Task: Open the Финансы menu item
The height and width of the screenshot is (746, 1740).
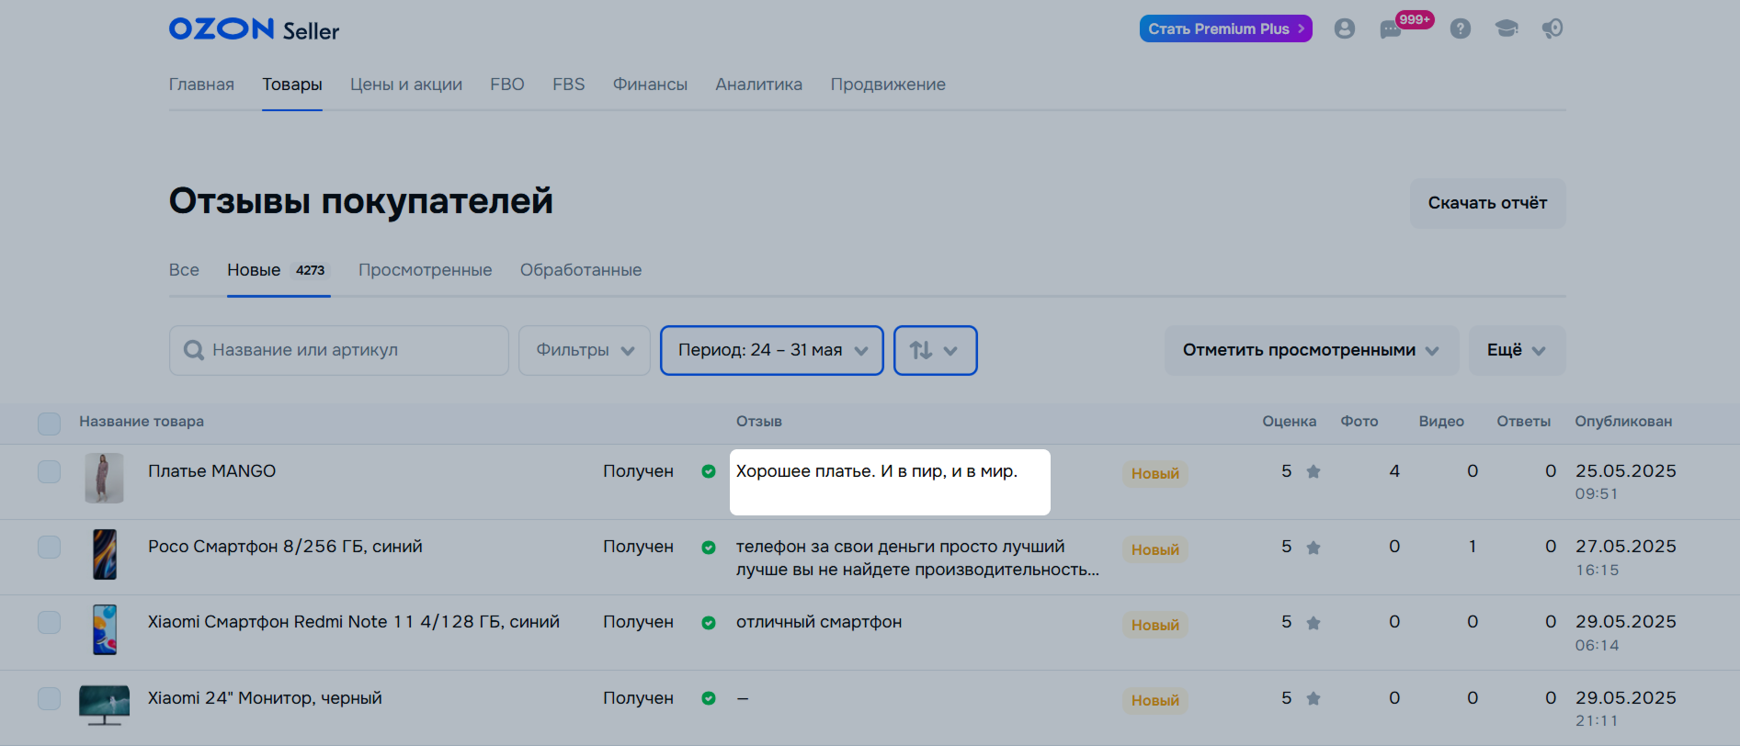Action: pos(650,85)
